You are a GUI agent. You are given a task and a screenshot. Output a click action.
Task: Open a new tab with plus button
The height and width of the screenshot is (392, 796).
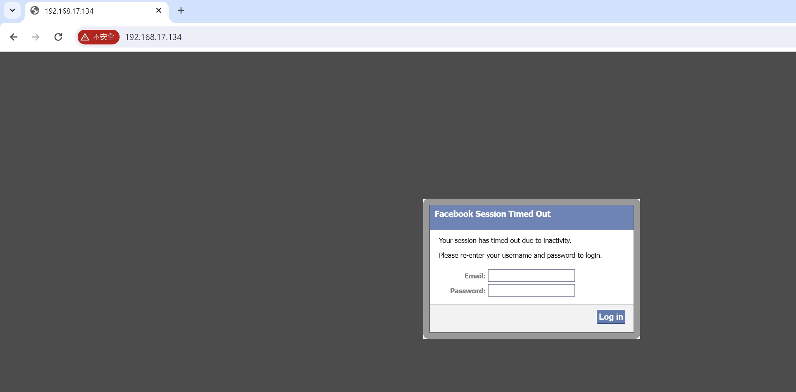coord(181,11)
